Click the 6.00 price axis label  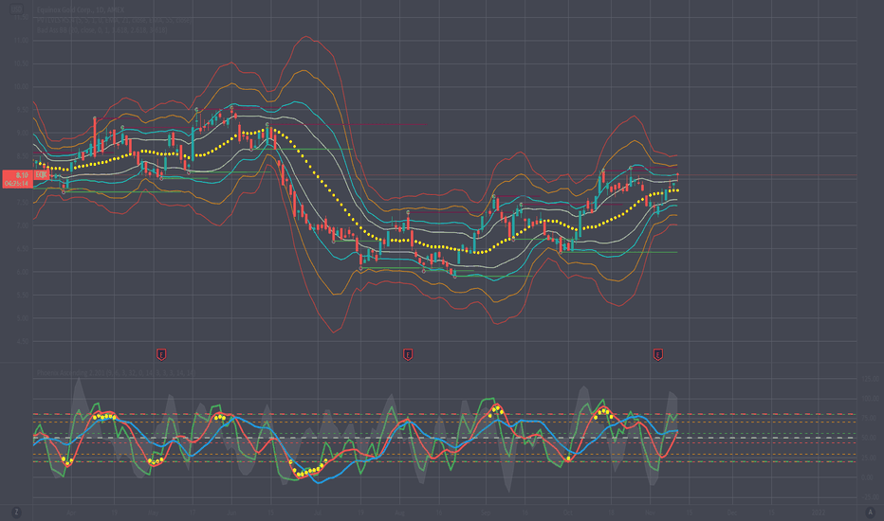tap(22, 272)
